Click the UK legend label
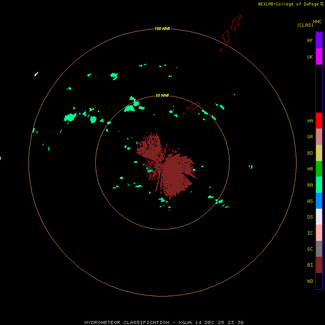325x325 pixels. pos(310,57)
